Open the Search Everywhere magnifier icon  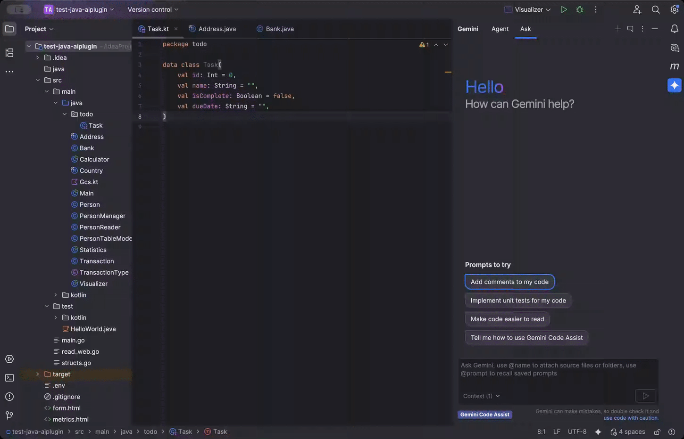655,9
